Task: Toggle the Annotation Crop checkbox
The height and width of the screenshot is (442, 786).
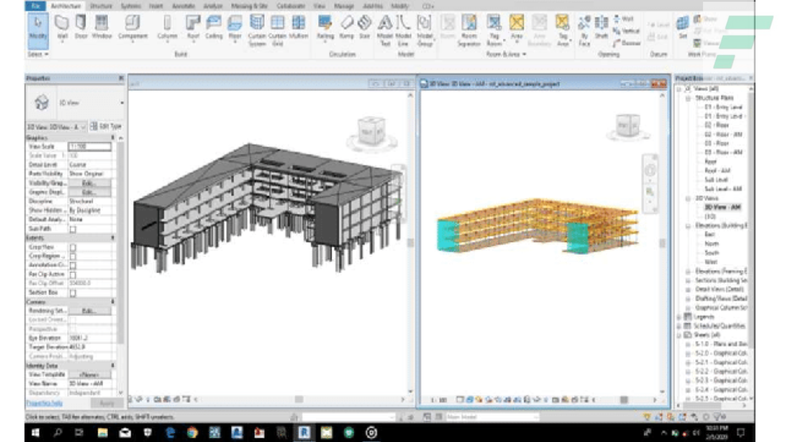Action: (x=72, y=266)
